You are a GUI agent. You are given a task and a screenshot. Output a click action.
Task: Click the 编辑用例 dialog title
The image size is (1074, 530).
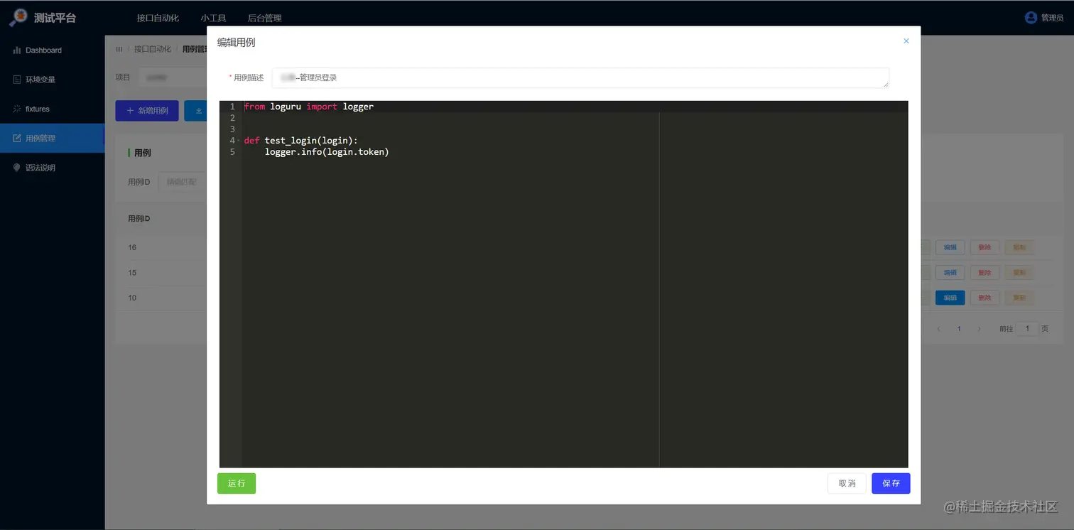coord(236,43)
